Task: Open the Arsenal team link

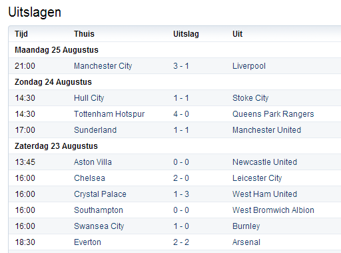Action: [246, 242]
